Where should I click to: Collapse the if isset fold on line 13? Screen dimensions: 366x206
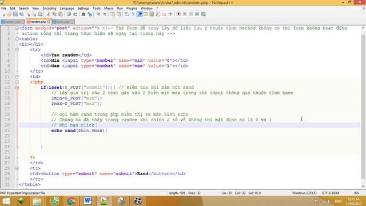[17, 88]
